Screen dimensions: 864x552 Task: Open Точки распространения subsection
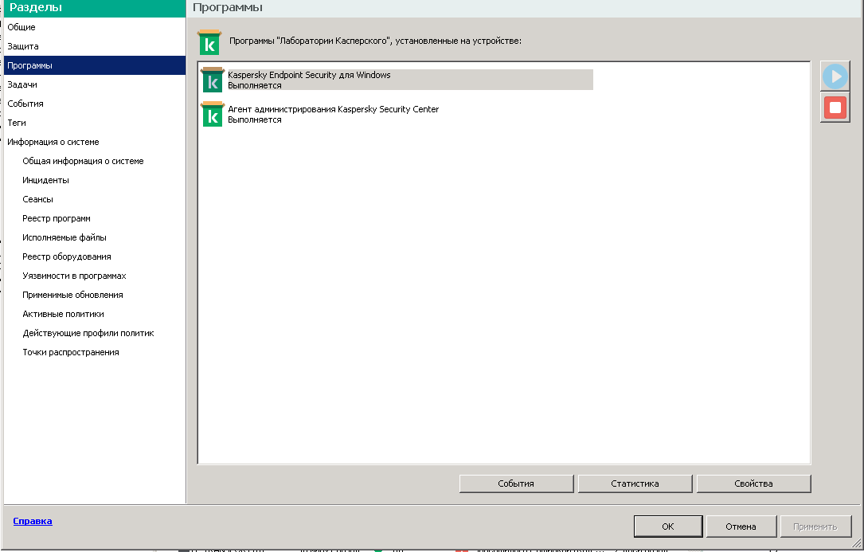click(71, 352)
